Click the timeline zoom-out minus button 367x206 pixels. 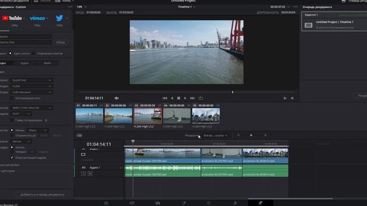[239, 135]
